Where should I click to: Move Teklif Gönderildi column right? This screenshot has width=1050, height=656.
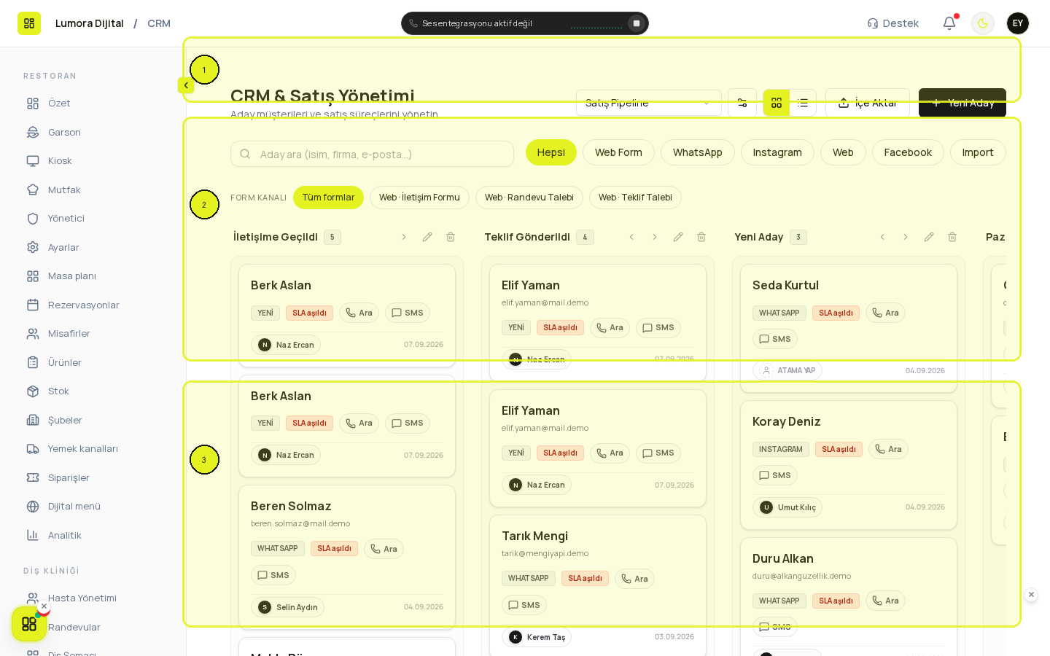click(655, 237)
